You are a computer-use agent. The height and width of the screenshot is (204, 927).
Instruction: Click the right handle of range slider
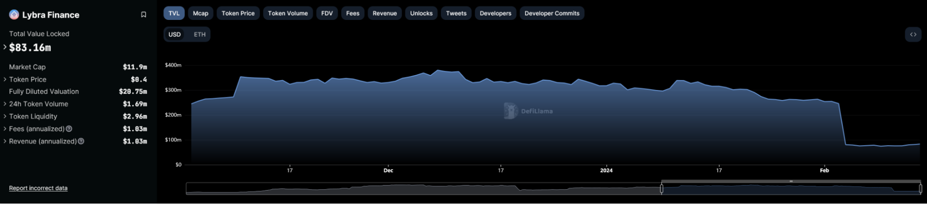coord(921,189)
